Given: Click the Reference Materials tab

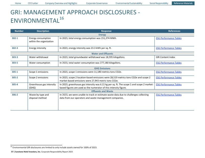Looking at the screenshot, I should [183, 3].
